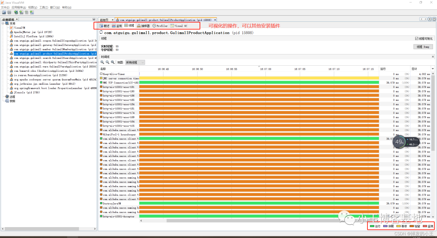Viewport: 437px width, 238px height.
Task: Close the GulimallProductApplication tab
Action: point(215,20)
